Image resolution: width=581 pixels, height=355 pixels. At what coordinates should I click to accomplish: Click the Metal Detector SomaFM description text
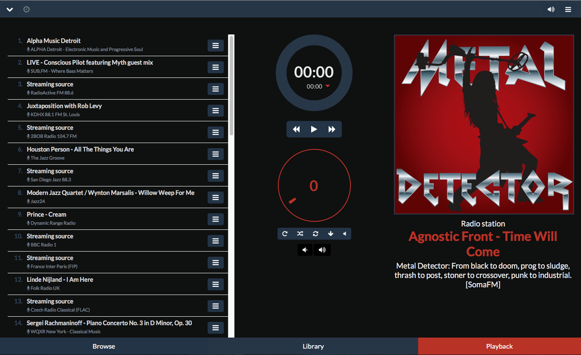[x=483, y=275]
